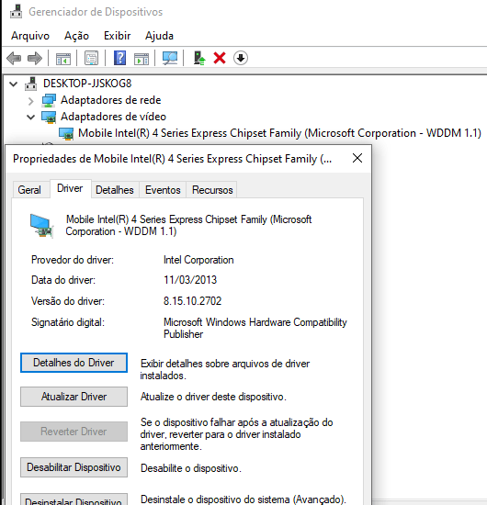Viewport: 487px width, 505px height.
Task: Click the Microsoft Windows Hardware Compatibility Publisher text
Action: (255, 328)
